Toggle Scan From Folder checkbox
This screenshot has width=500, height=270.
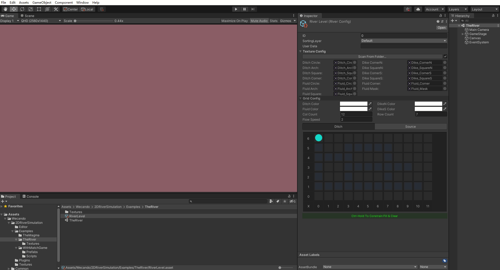[x=445, y=56]
